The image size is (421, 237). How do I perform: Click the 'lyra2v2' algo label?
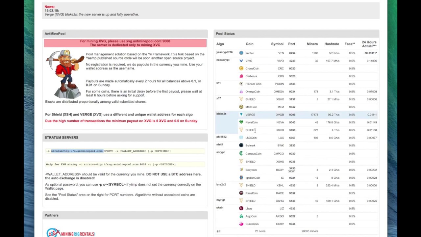pyautogui.click(x=221, y=185)
